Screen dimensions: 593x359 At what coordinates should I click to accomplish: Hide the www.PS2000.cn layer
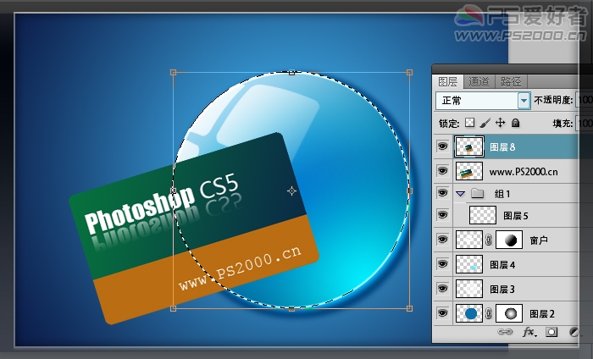pos(442,171)
